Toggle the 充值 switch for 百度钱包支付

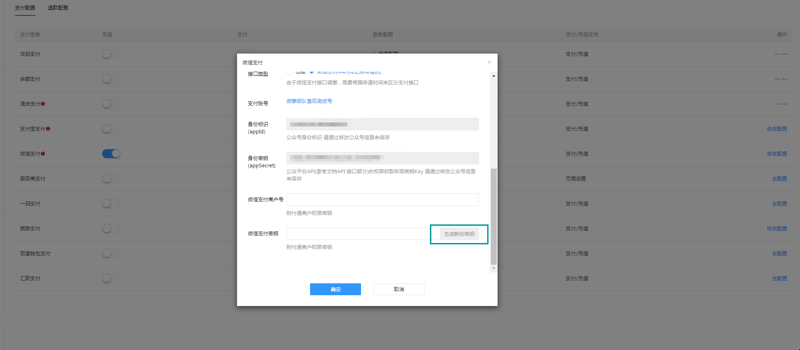click(x=111, y=253)
